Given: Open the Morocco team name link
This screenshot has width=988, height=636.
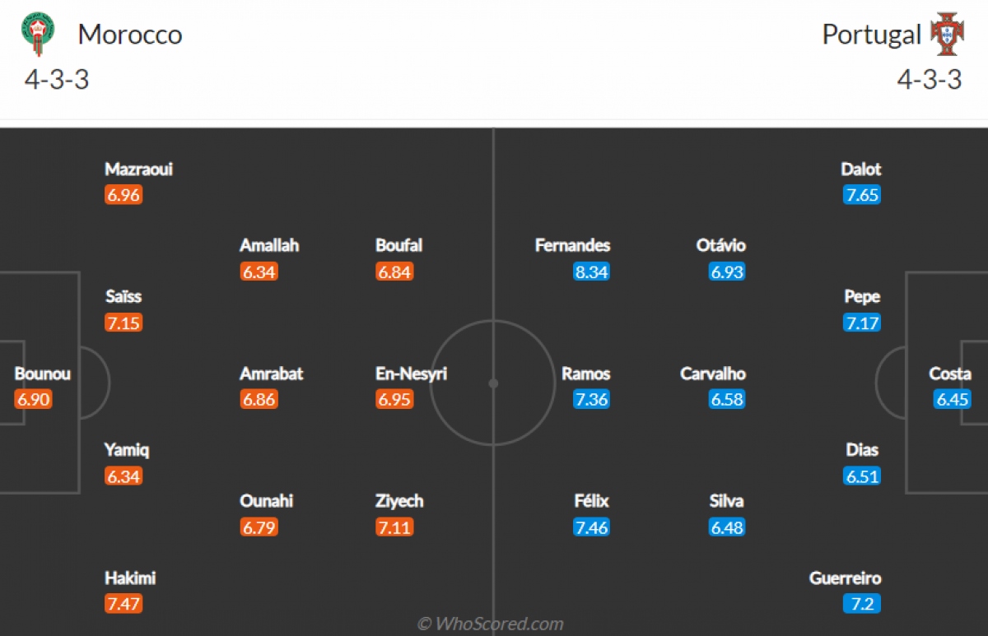Looking at the screenshot, I should pos(130,35).
